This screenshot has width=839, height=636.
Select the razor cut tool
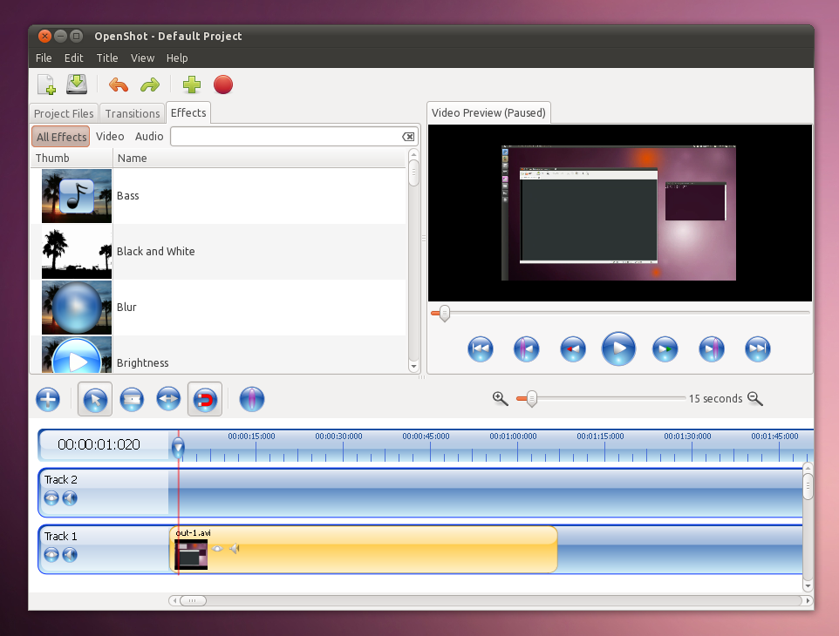pyautogui.click(x=132, y=399)
